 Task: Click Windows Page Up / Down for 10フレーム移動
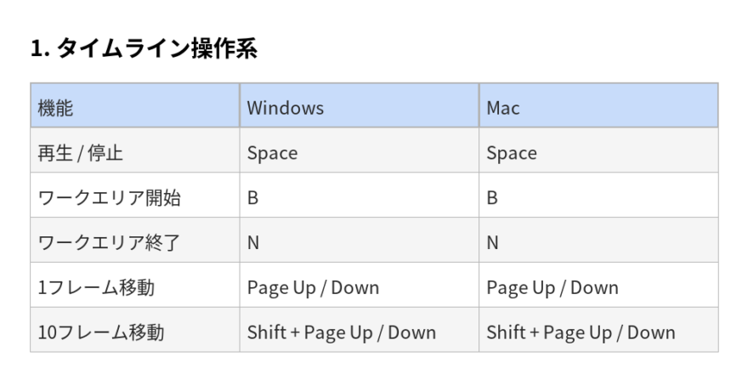(x=370, y=332)
